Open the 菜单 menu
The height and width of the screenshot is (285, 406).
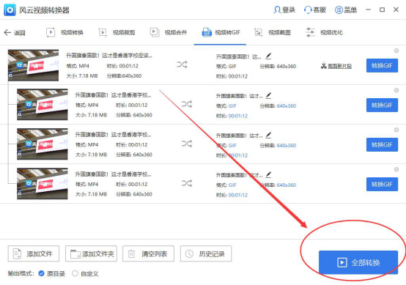tap(346, 10)
